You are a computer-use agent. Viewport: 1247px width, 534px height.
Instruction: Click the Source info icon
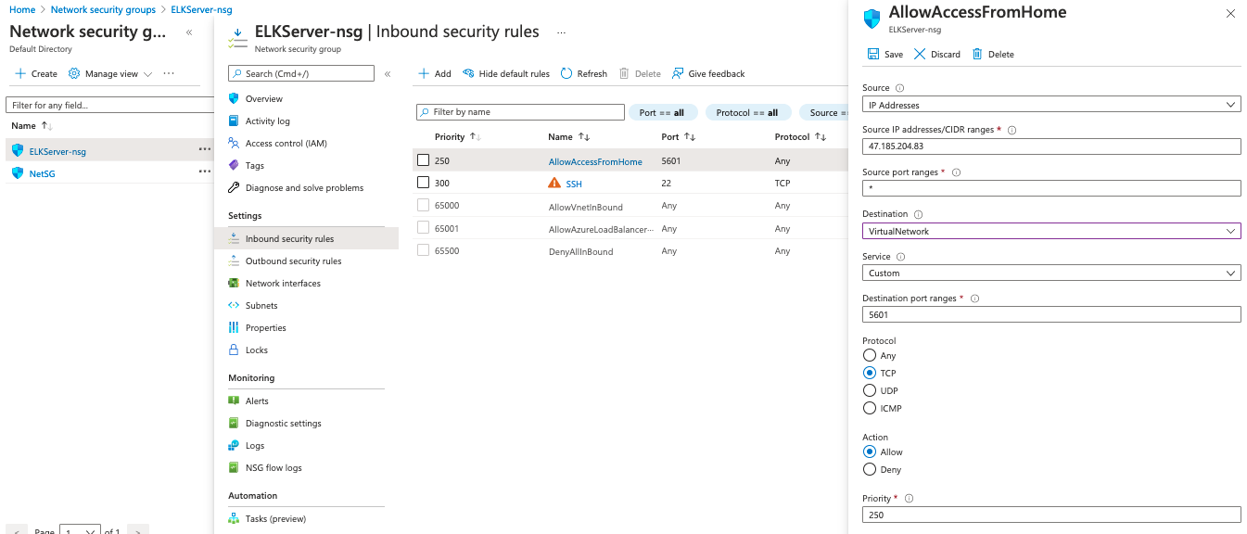tap(899, 88)
